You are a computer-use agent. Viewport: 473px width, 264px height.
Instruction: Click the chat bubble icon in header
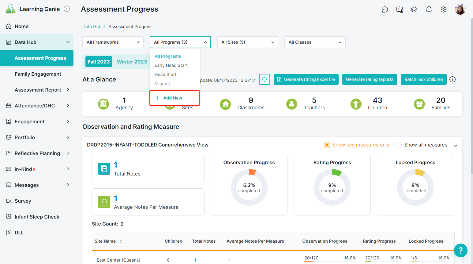(385, 9)
